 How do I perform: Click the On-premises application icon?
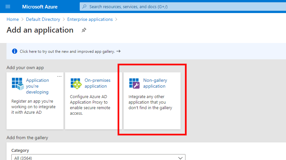76,84
